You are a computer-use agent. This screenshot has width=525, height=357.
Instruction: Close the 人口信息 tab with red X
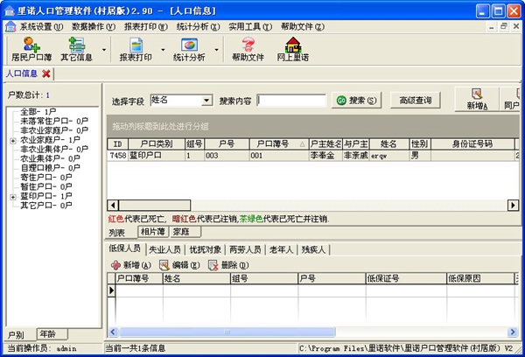tap(46, 73)
